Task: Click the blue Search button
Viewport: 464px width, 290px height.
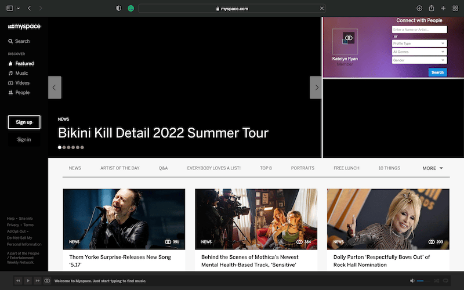Action: [438, 72]
